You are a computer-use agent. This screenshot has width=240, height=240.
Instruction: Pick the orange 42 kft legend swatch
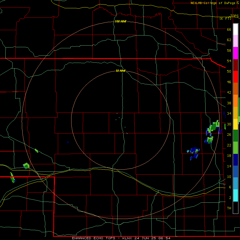point(235,101)
